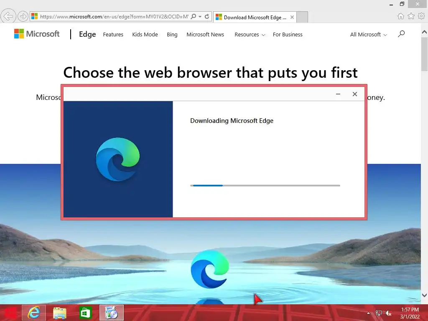428x321 pixels.
Task: Open File Explorer from taskbar
Action: point(59,313)
